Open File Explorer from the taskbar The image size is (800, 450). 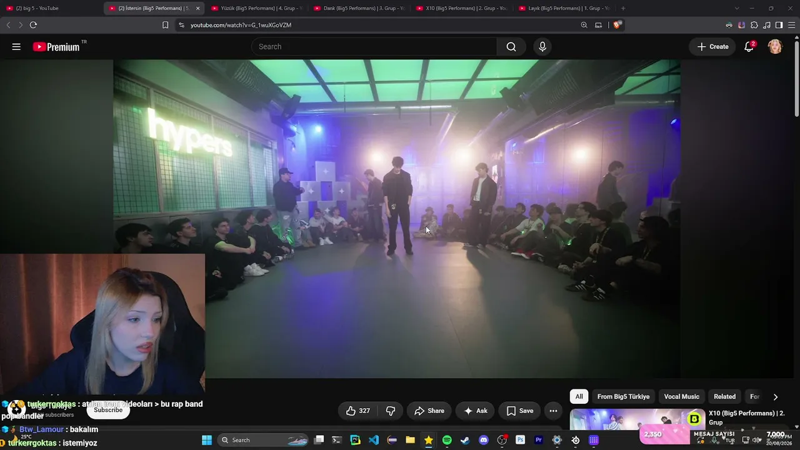pos(410,440)
